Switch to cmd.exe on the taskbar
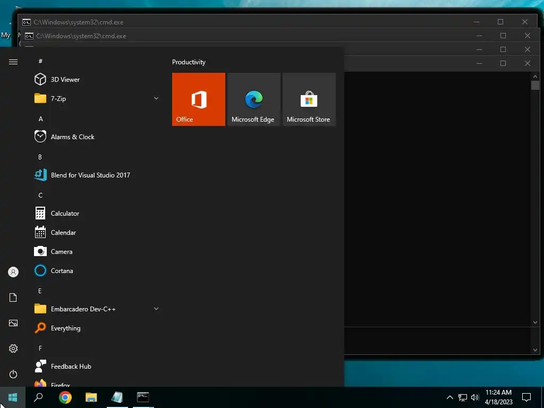 [x=143, y=397]
